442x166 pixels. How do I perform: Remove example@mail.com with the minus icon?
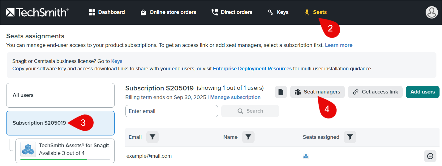click(430, 156)
